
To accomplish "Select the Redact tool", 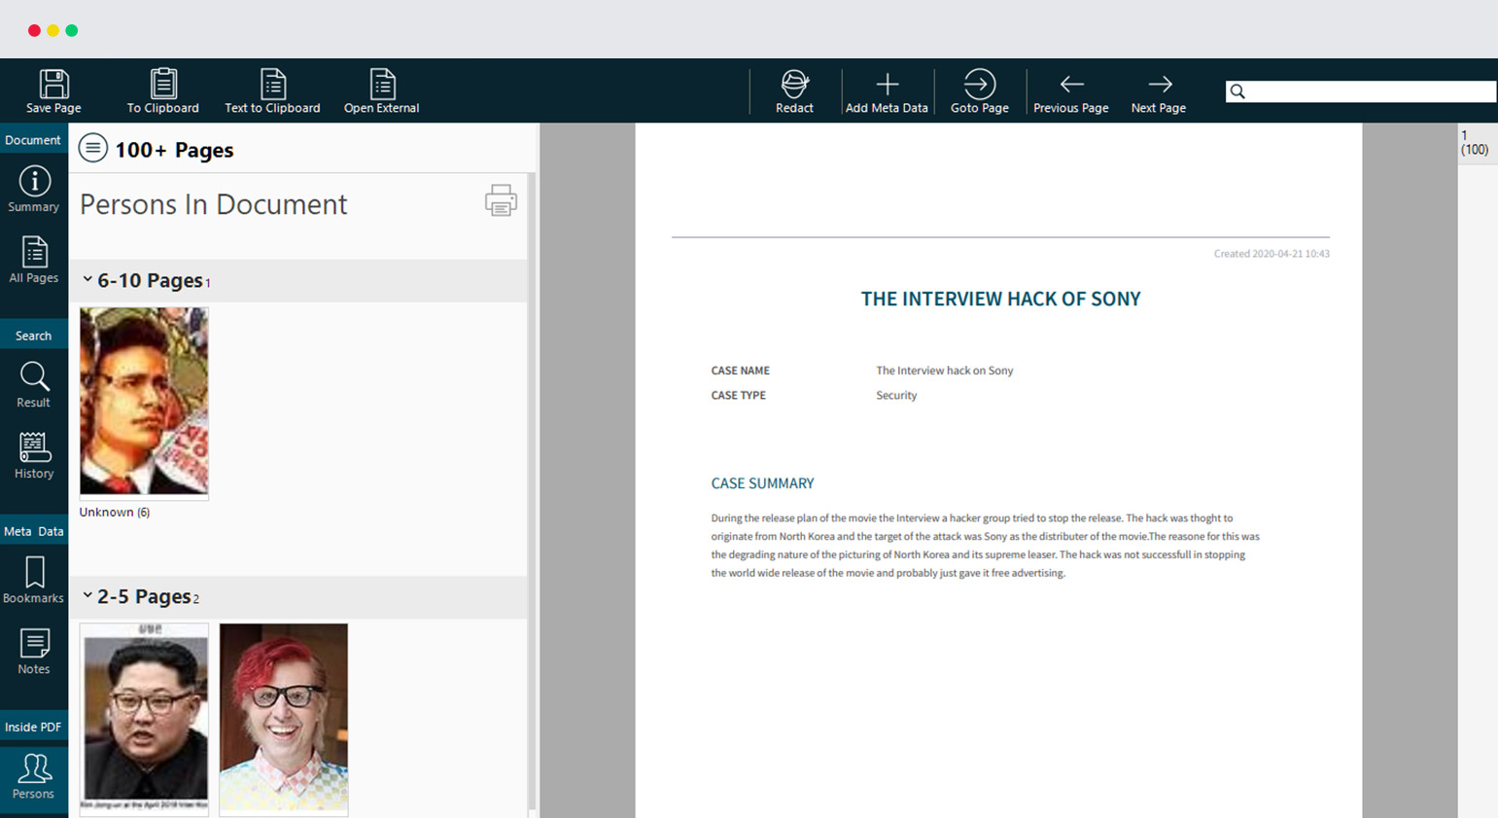I will [x=794, y=85].
